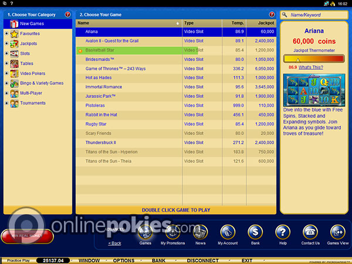Expand the Video Pokers category

pos(6,73)
